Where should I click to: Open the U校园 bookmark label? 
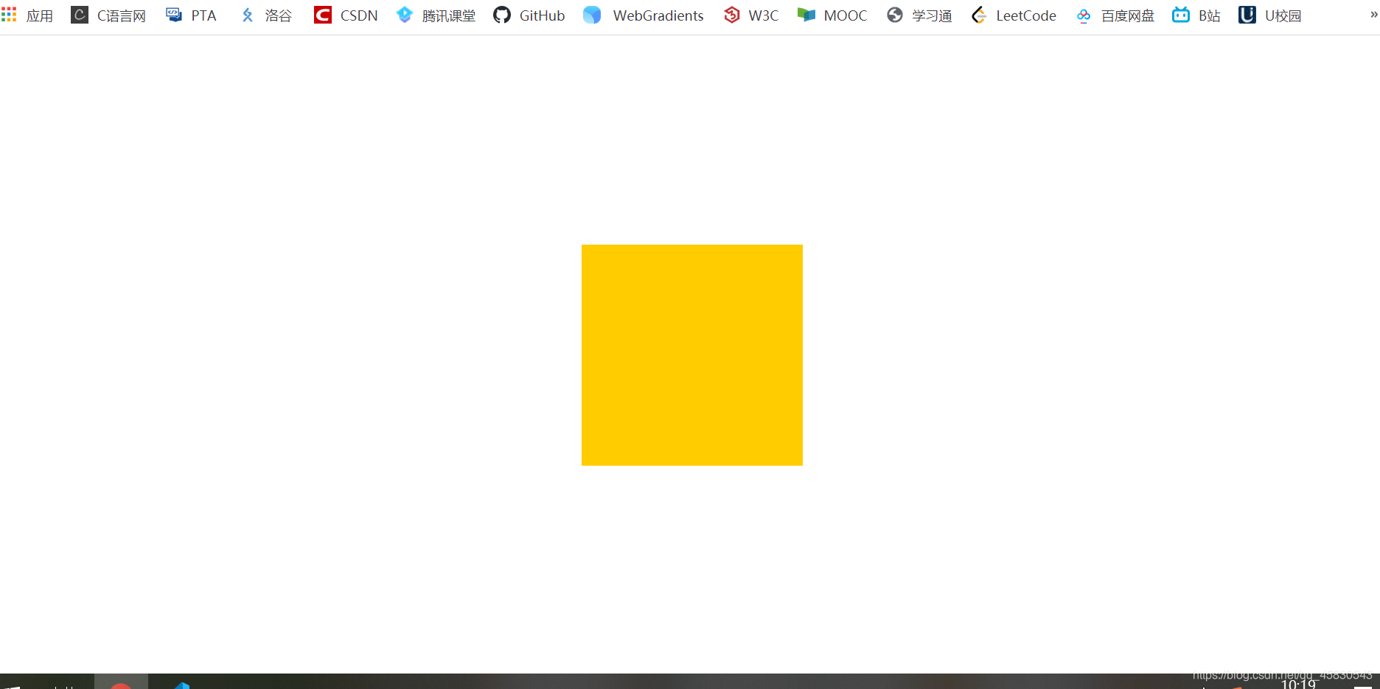(x=1283, y=15)
